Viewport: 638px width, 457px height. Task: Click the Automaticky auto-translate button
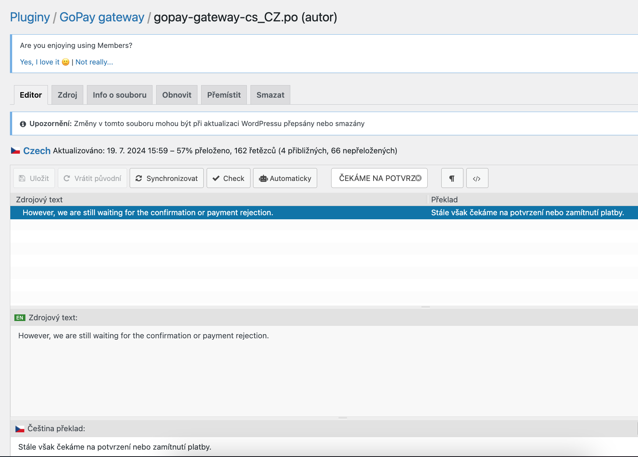point(285,178)
